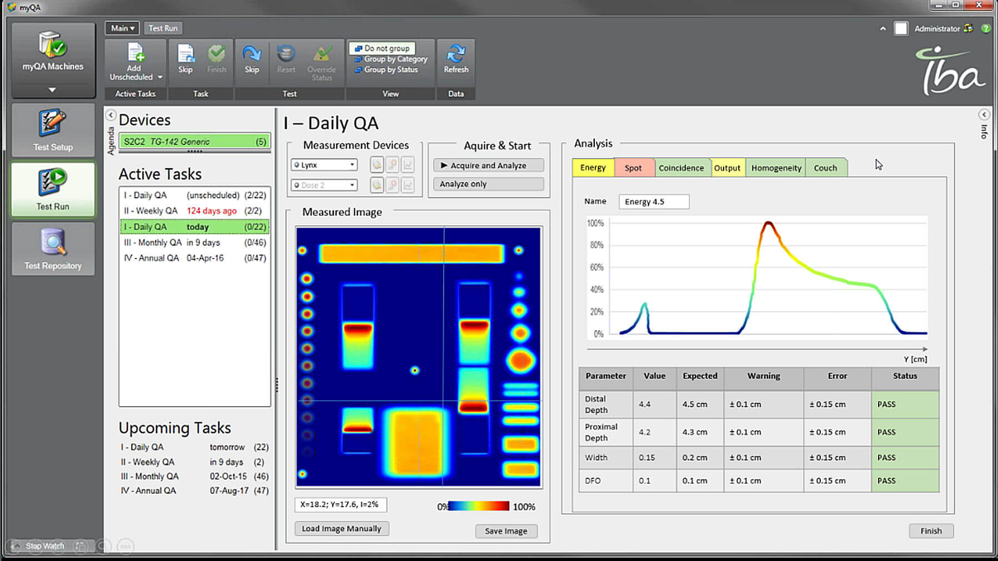Click the Refresh data icon
Viewport: 998px width, 561px height.
[456, 54]
